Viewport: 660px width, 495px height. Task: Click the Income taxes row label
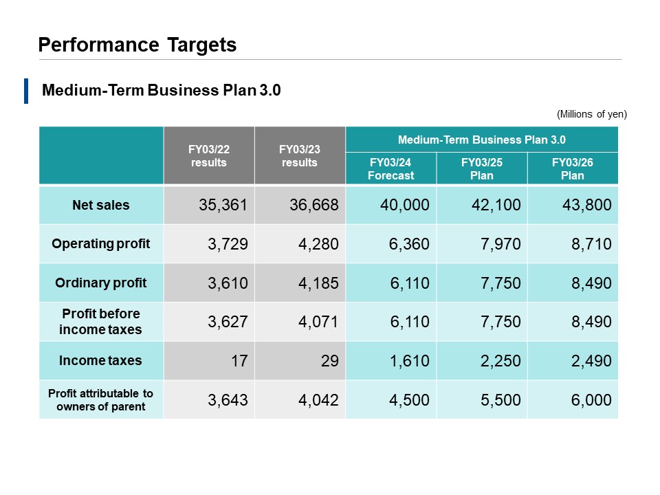point(100,360)
